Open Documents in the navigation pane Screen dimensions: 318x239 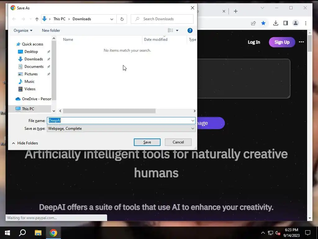click(34, 67)
